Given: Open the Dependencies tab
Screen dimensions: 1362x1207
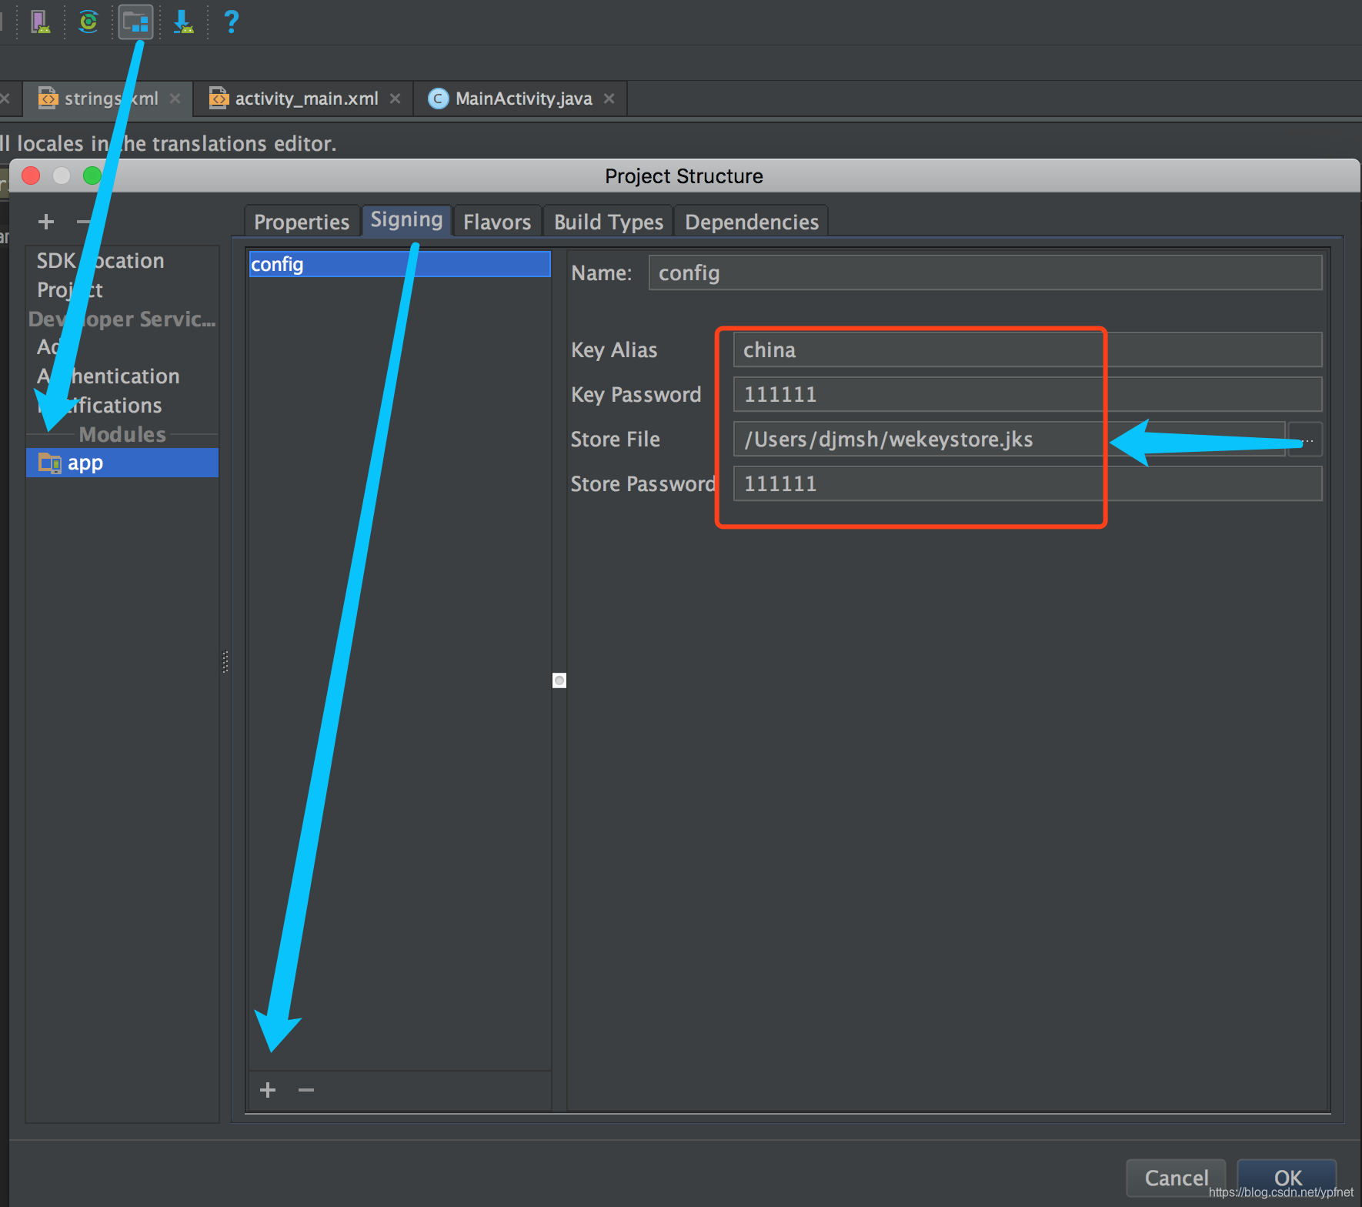Looking at the screenshot, I should point(752,222).
